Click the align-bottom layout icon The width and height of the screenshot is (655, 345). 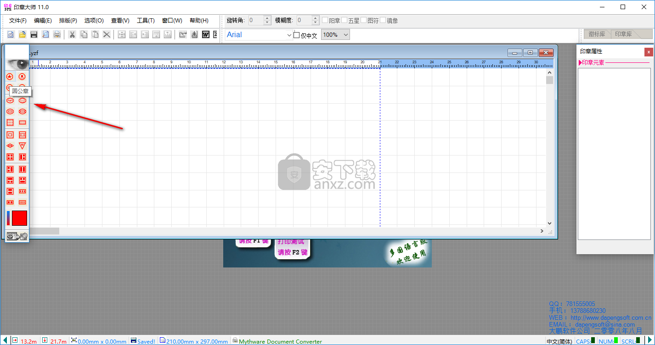click(168, 34)
